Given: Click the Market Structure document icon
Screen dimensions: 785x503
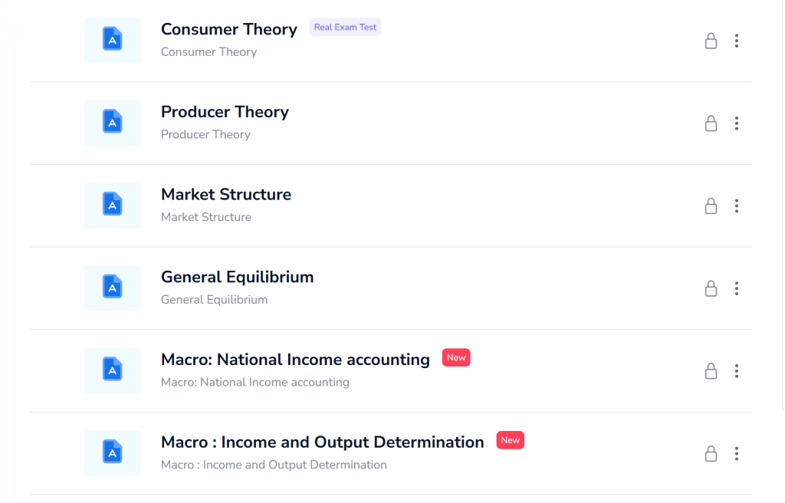Looking at the screenshot, I should 112,205.
